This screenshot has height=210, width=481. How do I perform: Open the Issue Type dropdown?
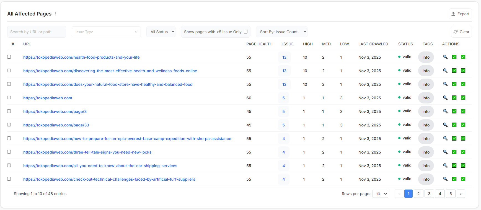pos(106,32)
